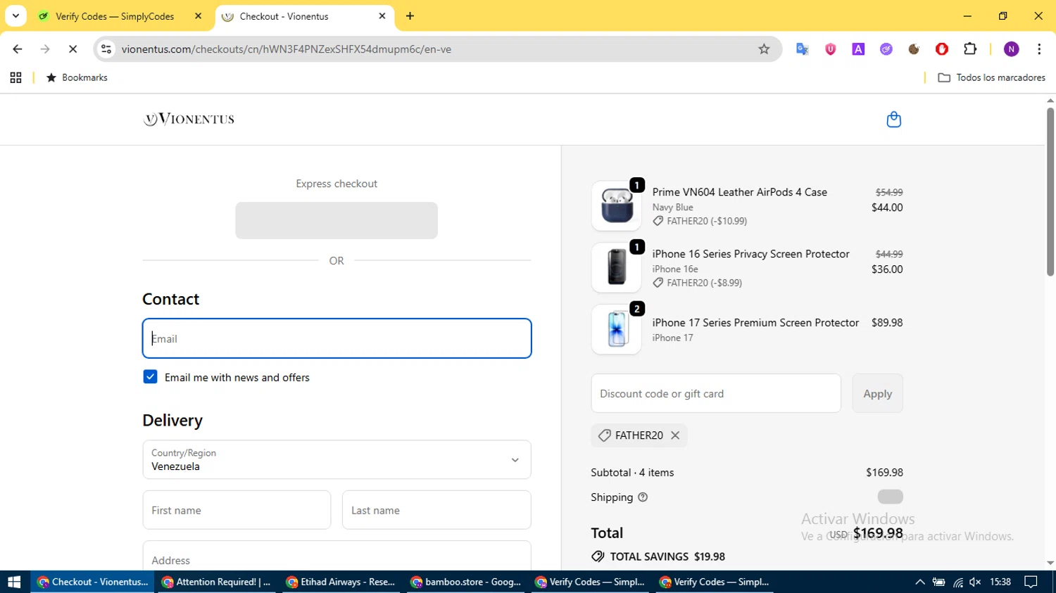Open the tab search dropdown arrow
Screen dimensions: 1056x593
tap(15, 15)
